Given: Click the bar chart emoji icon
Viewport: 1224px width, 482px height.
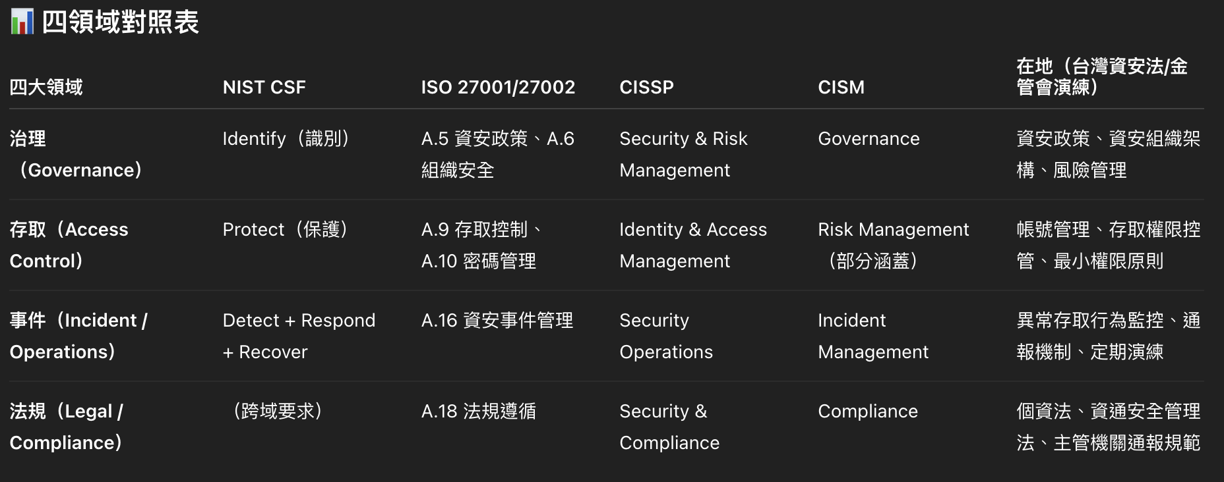Looking at the screenshot, I should (22, 22).
